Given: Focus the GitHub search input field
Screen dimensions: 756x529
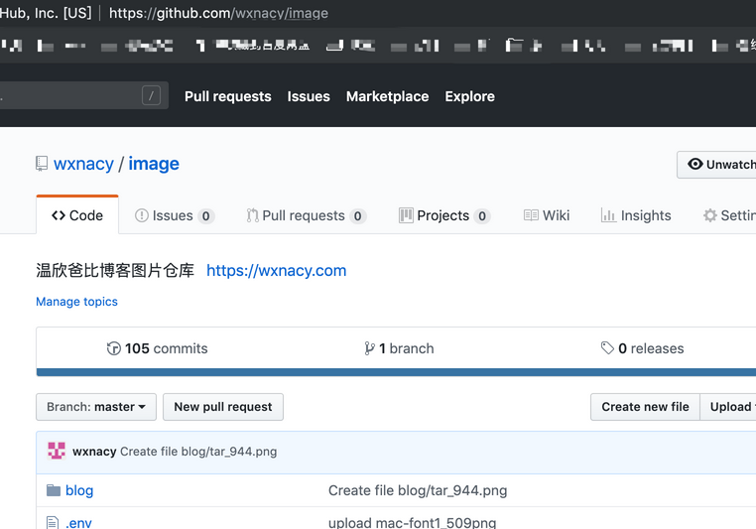Looking at the screenshot, I should point(82,95).
